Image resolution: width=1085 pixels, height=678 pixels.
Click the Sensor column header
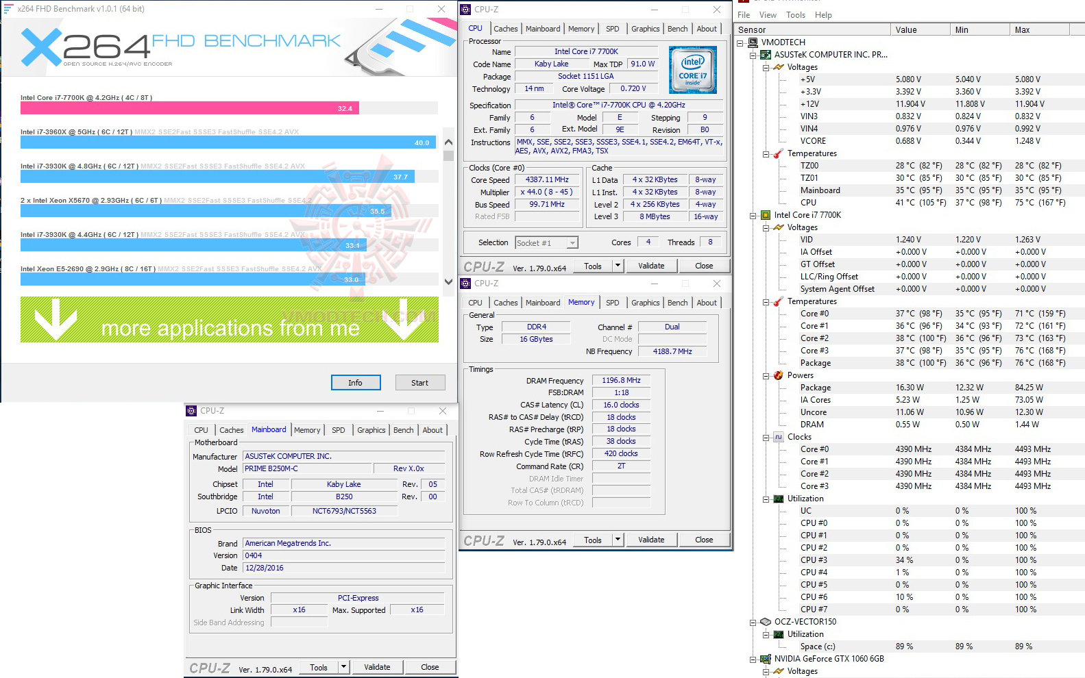coord(813,30)
